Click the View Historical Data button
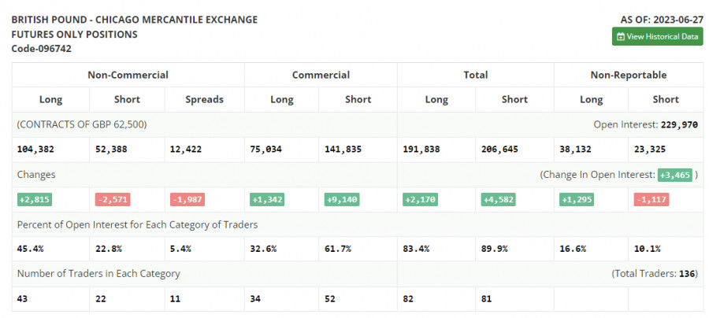 point(657,36)
